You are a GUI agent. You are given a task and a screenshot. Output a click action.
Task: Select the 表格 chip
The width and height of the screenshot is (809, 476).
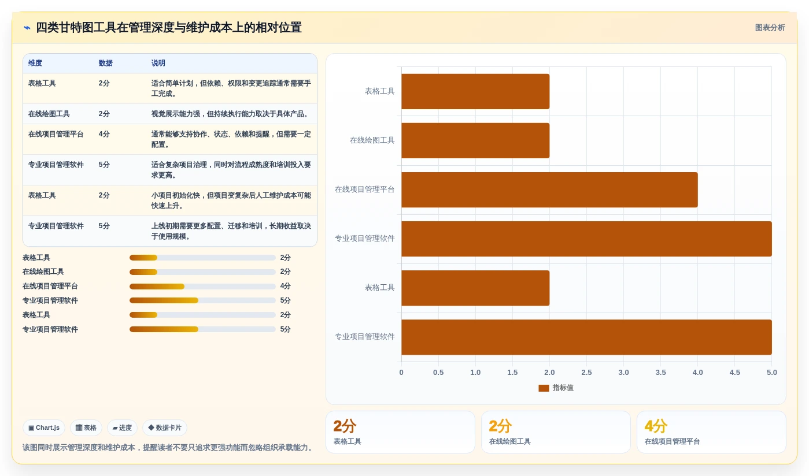[x=86, y=428]
